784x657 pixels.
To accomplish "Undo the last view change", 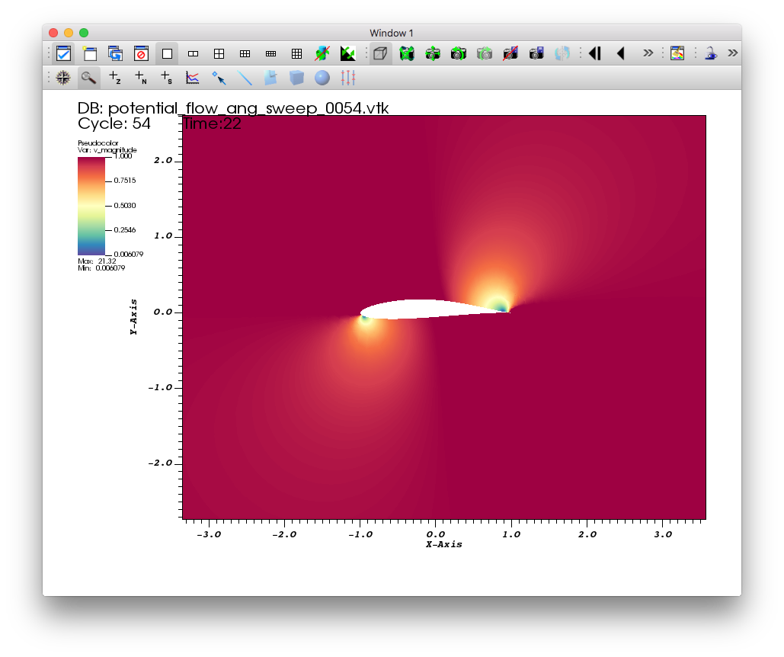I will click(x=459, y=53).
